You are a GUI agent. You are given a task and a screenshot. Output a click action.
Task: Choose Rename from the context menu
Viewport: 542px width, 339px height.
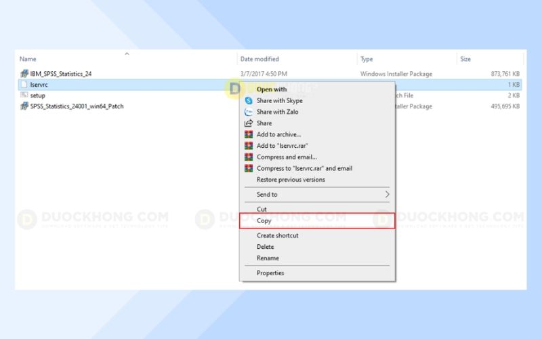coord(268,258)
